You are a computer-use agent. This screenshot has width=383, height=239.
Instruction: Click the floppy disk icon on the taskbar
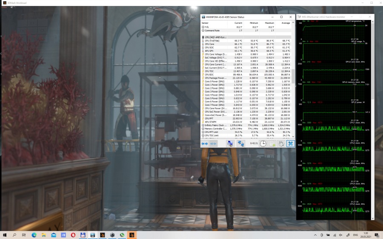pyautogui.click(x=83, y=235)
